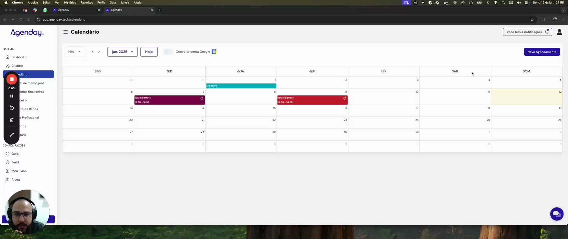
Task: Click the Clientes sidebar icon
Action: coord(8,66)
